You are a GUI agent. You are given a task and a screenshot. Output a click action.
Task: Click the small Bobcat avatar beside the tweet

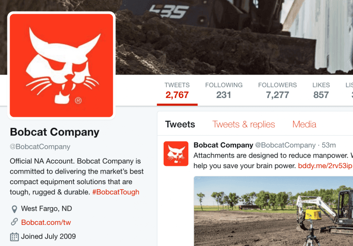click(x=176, y=153)
